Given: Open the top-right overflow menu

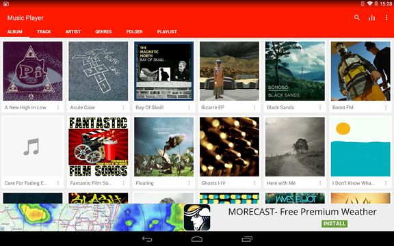Looking at the screenshot, I should pyautogui.click(x=386, y=18).
